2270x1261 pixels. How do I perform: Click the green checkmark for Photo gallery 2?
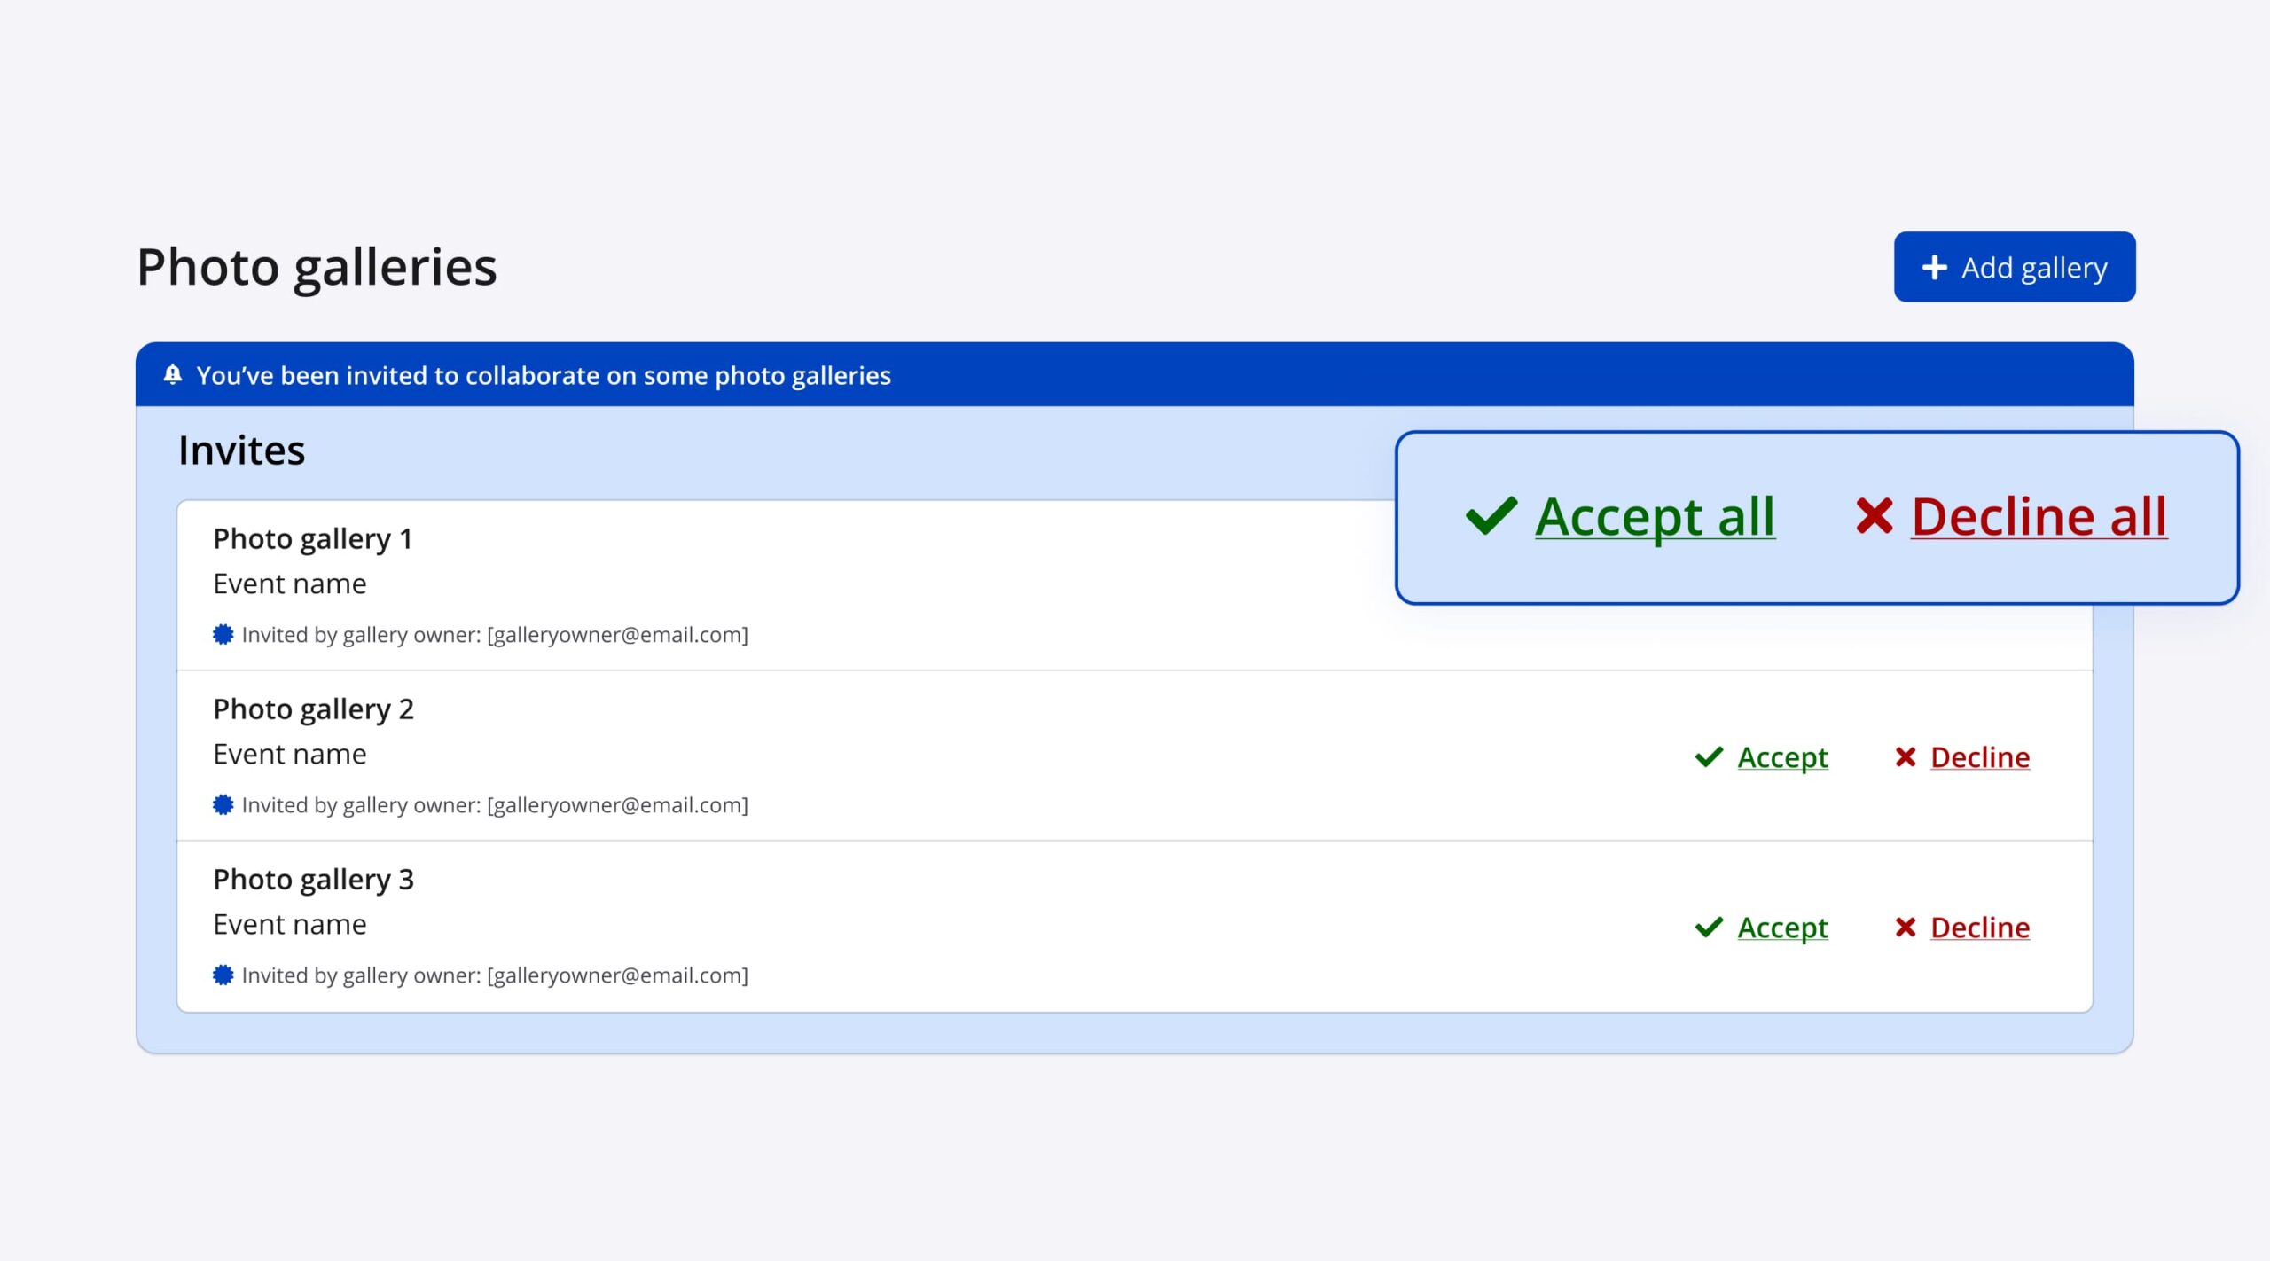pos(1709,757)
